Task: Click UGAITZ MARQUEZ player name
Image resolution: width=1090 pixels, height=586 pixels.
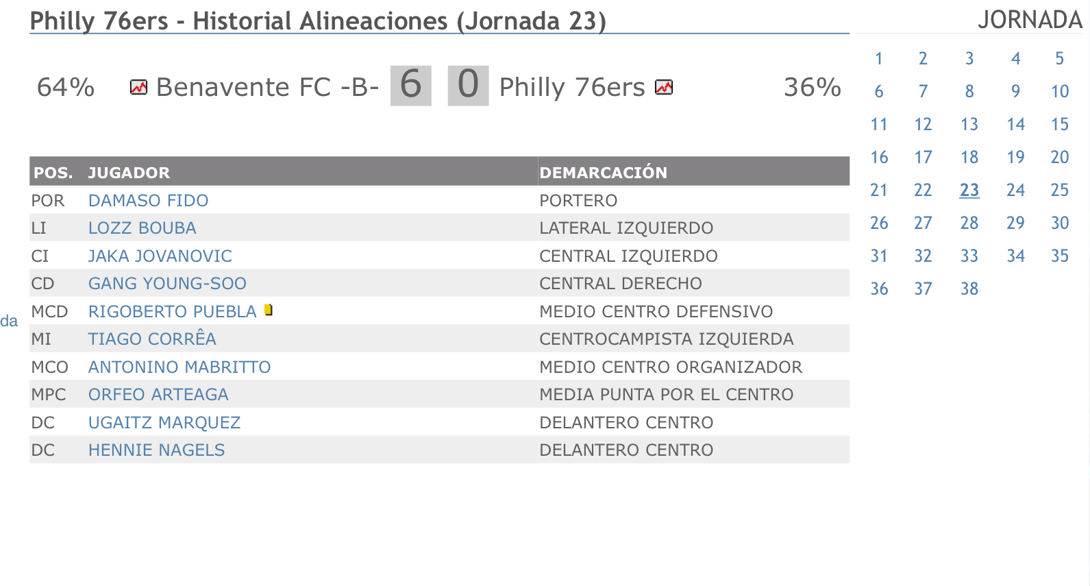Action: point(164,423)
